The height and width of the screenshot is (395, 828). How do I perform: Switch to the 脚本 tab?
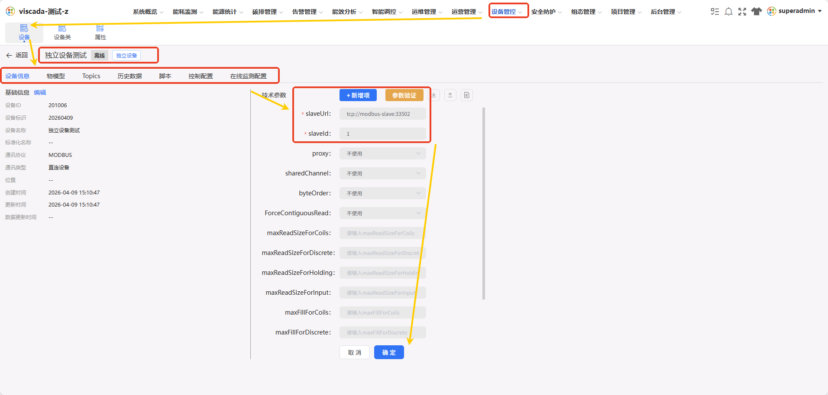pos(165,76)
